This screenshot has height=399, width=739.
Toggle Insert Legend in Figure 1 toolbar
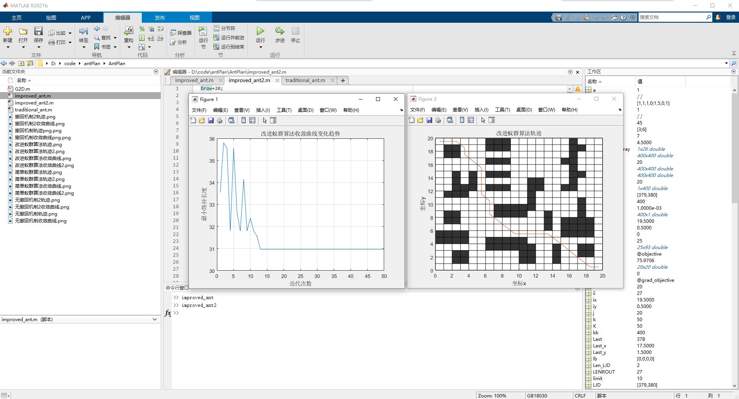[252, 121]
